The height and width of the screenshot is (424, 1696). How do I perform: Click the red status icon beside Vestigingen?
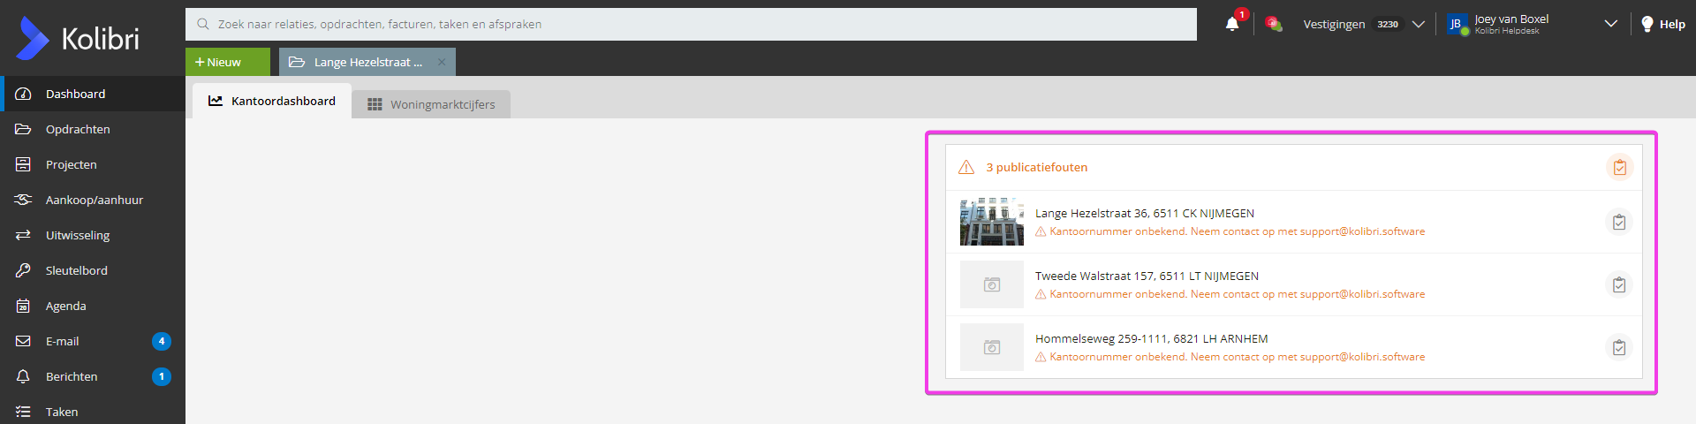[1273, 24]
